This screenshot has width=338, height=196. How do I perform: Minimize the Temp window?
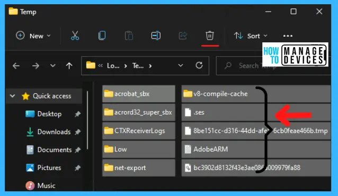(268, 12)
